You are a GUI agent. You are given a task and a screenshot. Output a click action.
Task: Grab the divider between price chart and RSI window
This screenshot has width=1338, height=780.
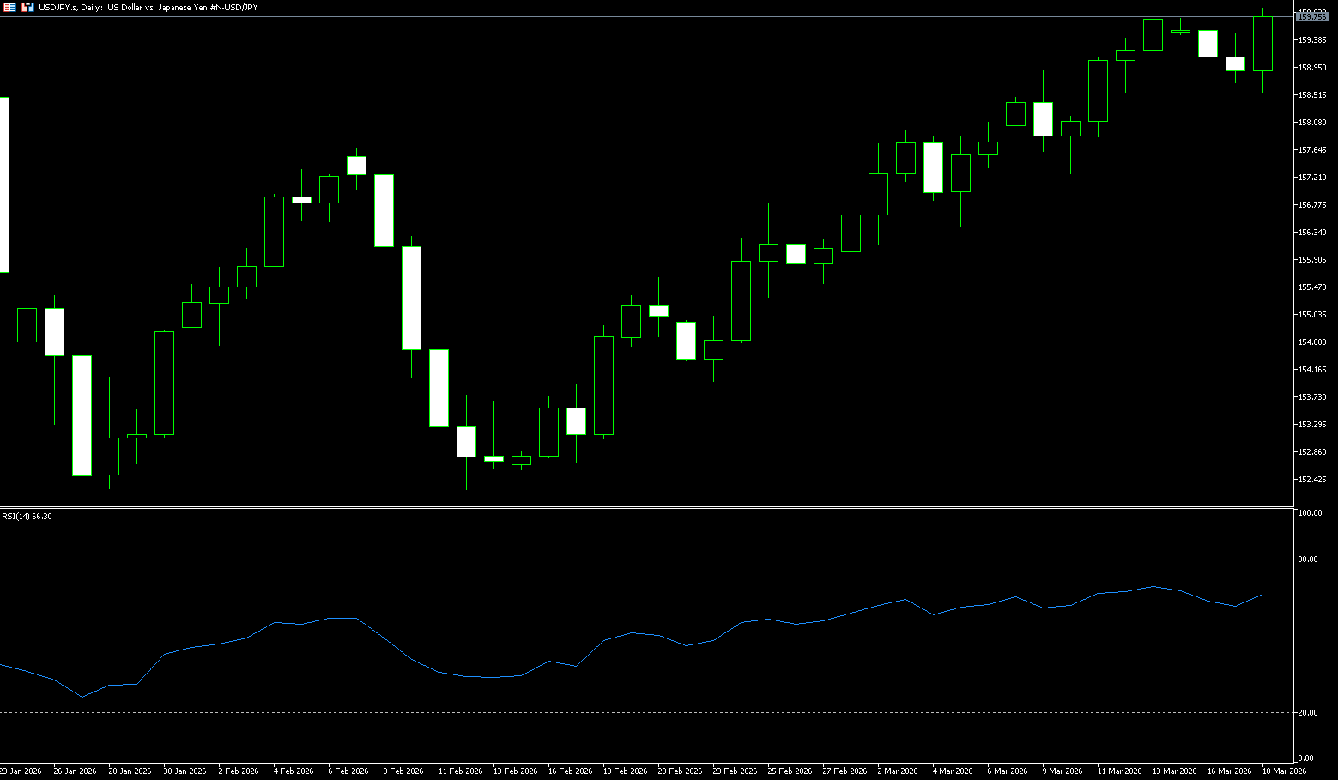tap(644, 507)
